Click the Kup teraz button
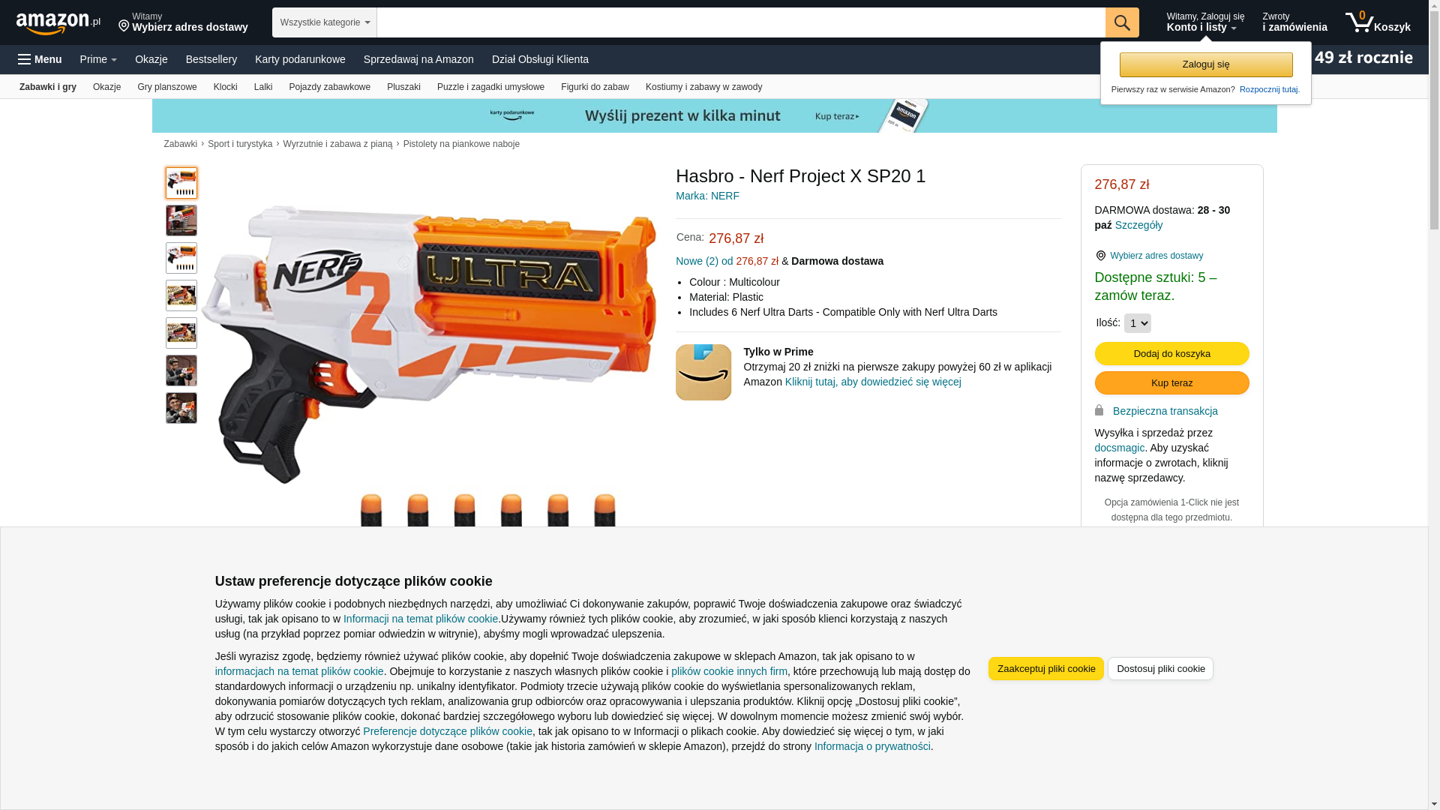Image resolution: width=1440 pixels, height=810 pixels. coord(1172,383)
